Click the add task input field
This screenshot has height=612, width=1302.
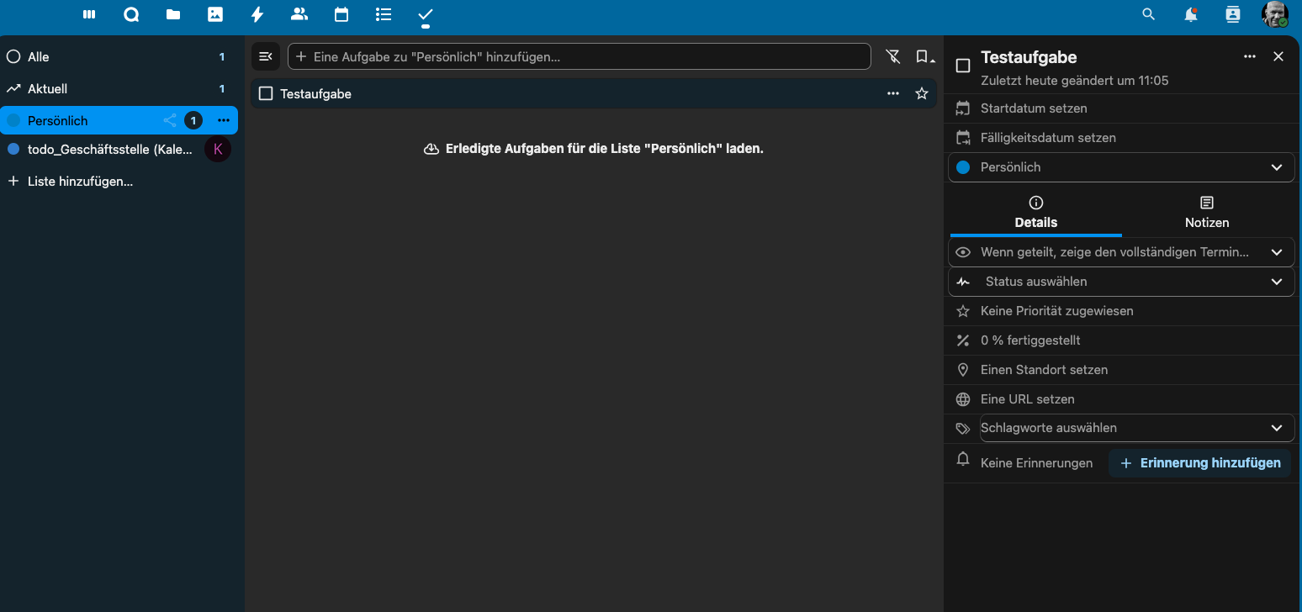pyautogui.click(x=580, y=56)
